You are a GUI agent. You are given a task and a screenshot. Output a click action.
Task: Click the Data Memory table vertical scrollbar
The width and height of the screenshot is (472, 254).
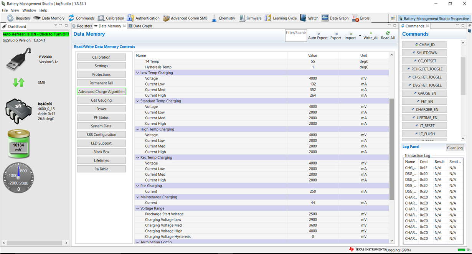(x=392, y=149)
